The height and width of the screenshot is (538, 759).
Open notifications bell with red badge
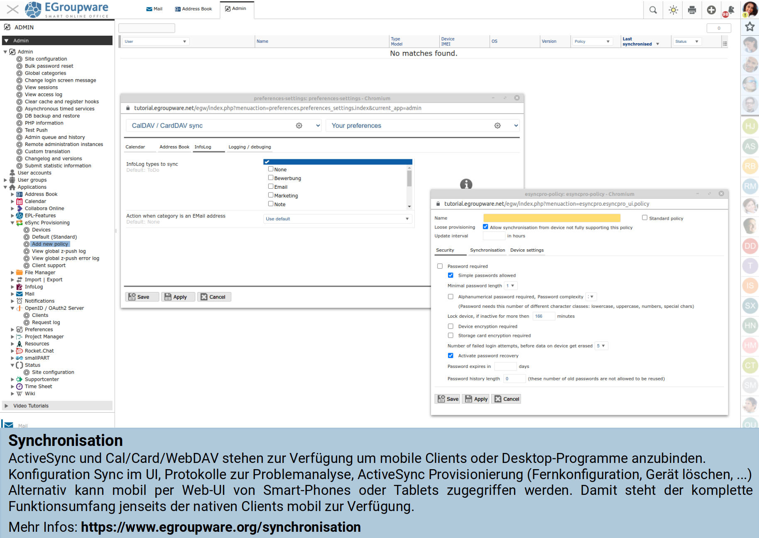(729, 10)
